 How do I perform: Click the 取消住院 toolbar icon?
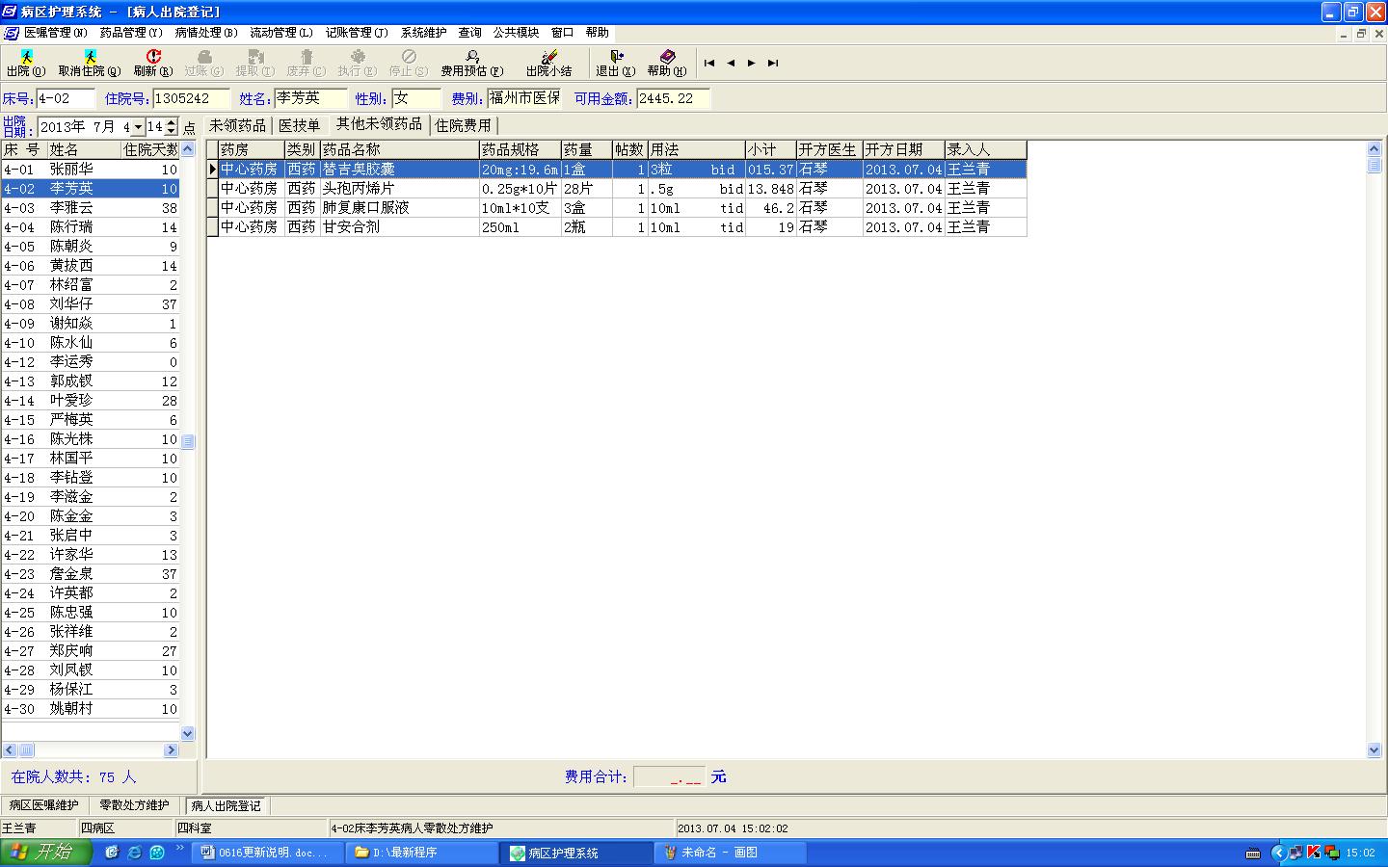[x=90, y=64]
